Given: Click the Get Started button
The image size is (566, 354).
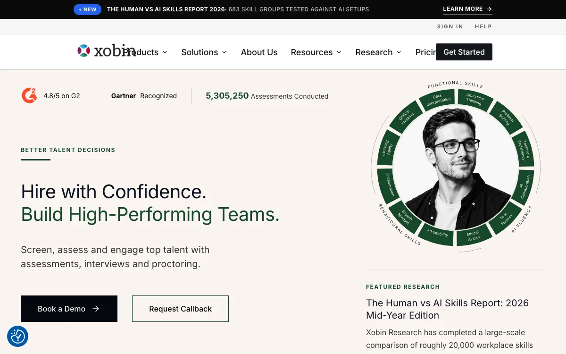Looking at the screenshot, I should [x=464, y=52].
